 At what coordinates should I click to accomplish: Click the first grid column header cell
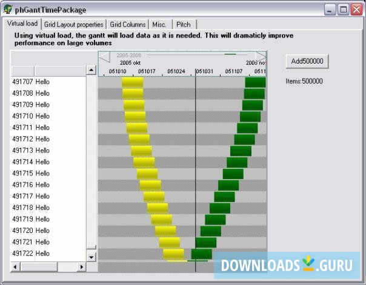pyautogui.click(x=22, y=71)
